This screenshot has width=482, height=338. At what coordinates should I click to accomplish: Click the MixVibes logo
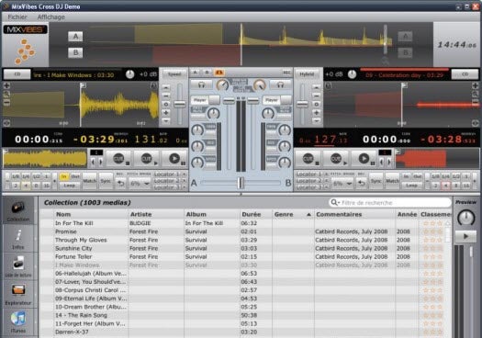click(x=25, y=29)
